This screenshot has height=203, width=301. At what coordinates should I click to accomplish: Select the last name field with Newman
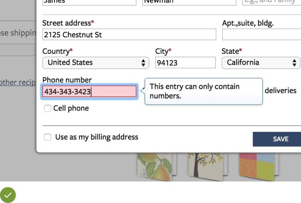coord(190,2)
